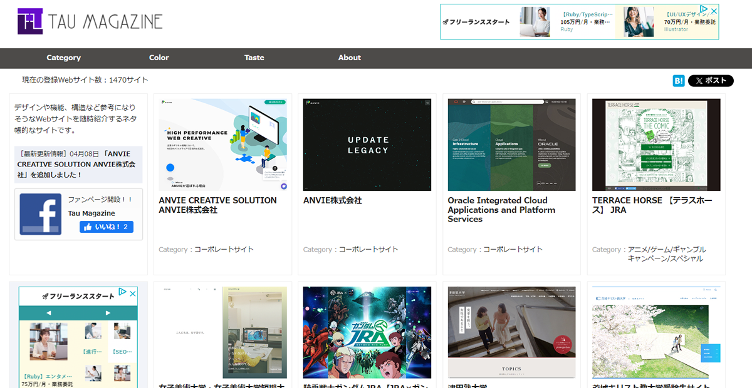Image resolution: width=752 pixels, height=388 pixels.
Task: Click the latest update notice 最新更新情報
Action: (x=78, y=165)
